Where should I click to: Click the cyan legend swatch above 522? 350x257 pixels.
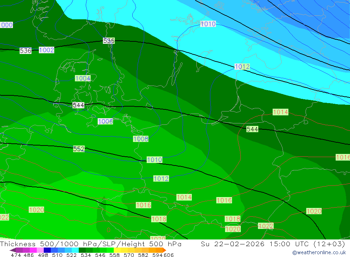[x=75, y=250]
